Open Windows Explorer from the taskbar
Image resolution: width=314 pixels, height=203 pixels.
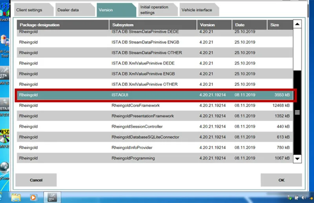coord(16,198)
